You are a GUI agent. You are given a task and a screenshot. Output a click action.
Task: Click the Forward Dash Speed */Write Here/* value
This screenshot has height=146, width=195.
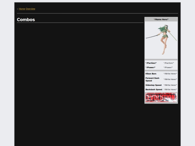(170, 79)
